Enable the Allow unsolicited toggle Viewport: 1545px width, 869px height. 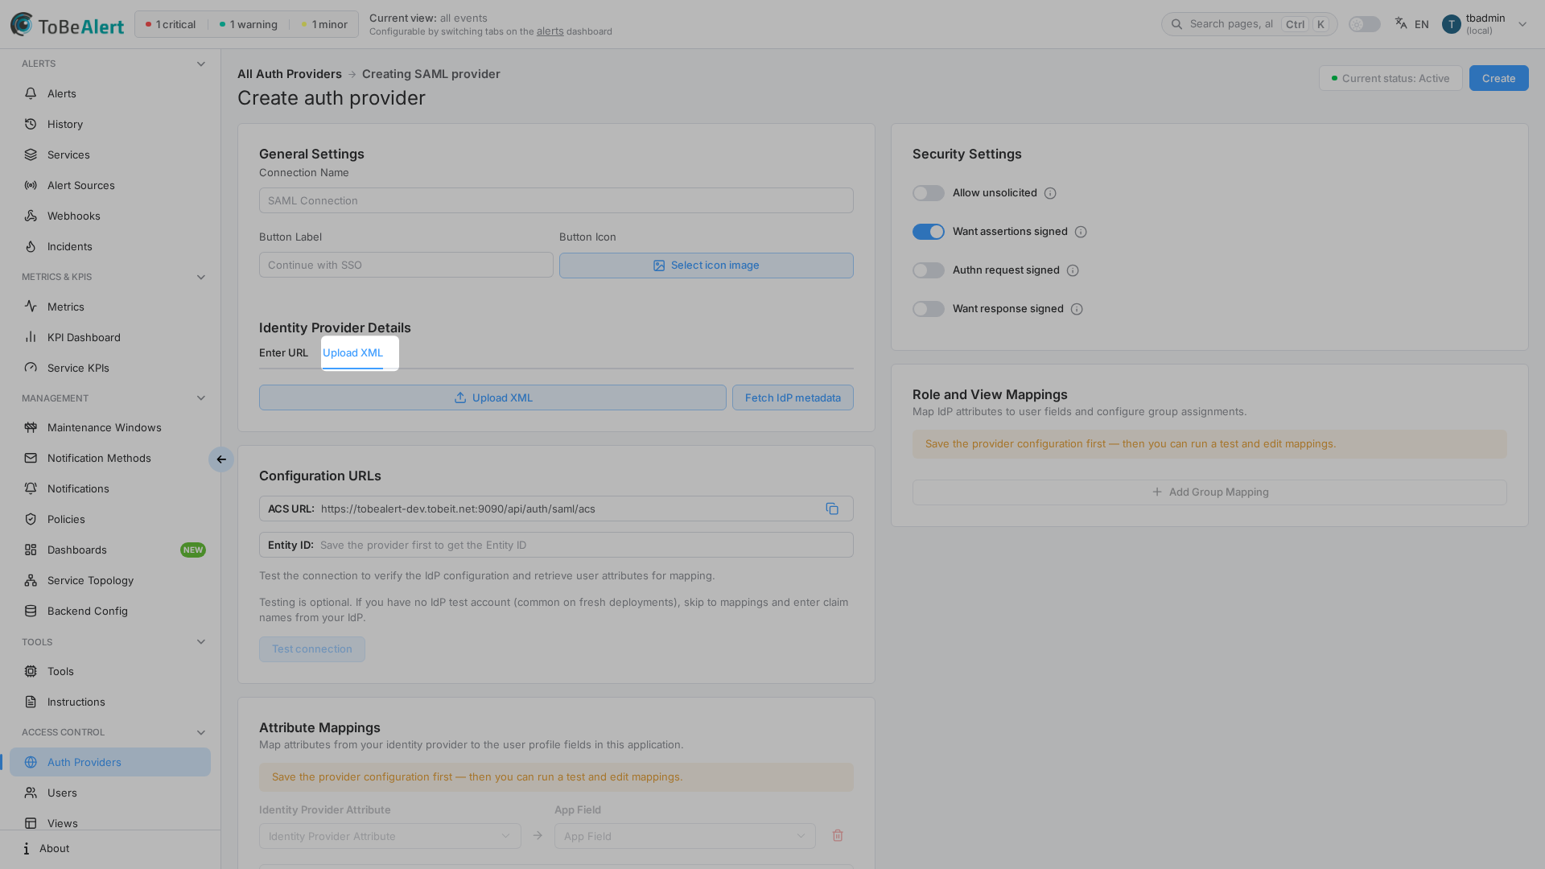pos(928,193)
